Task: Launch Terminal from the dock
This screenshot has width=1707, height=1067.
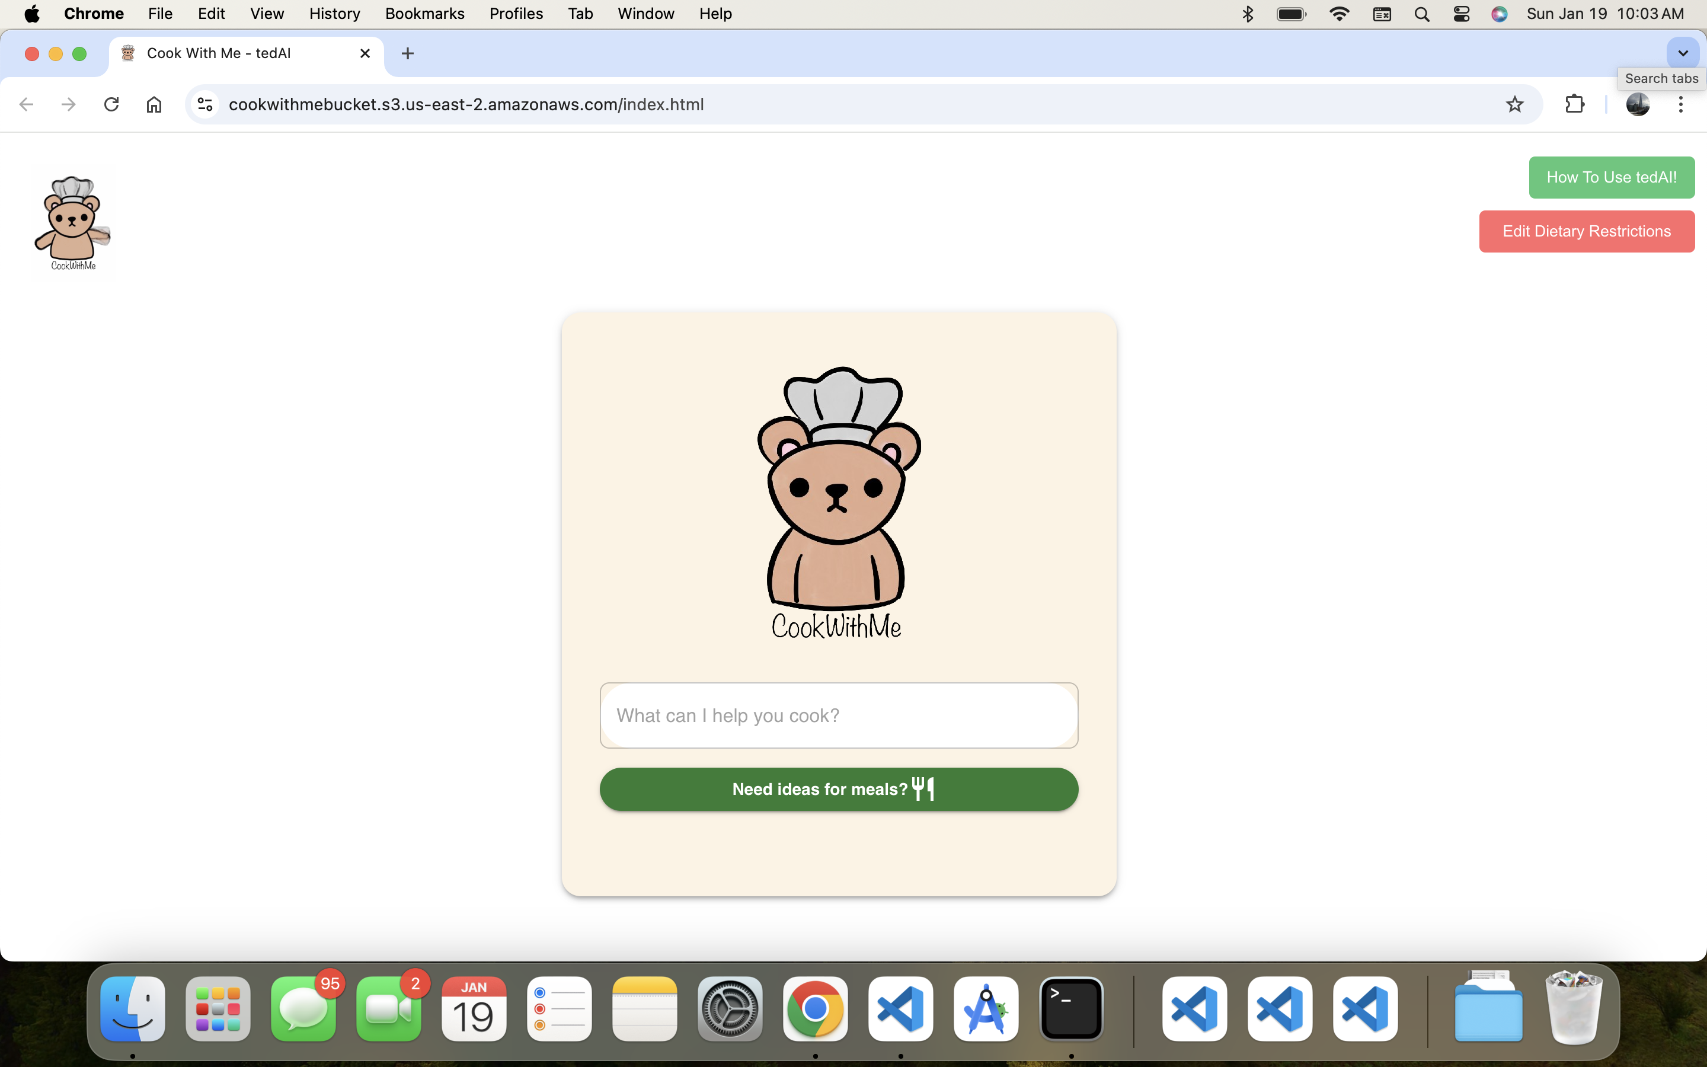Action: 1071,1008
